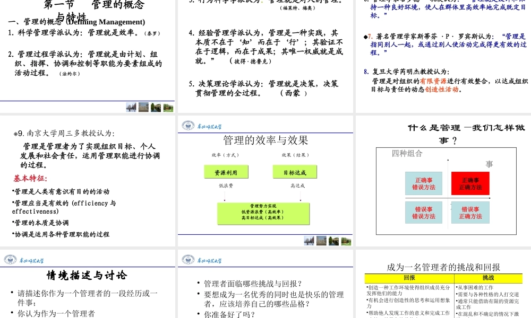Select the slide title 管理的效率与效果
The height and width of the screenshot is (318, 531).
(x=265, y=140)
